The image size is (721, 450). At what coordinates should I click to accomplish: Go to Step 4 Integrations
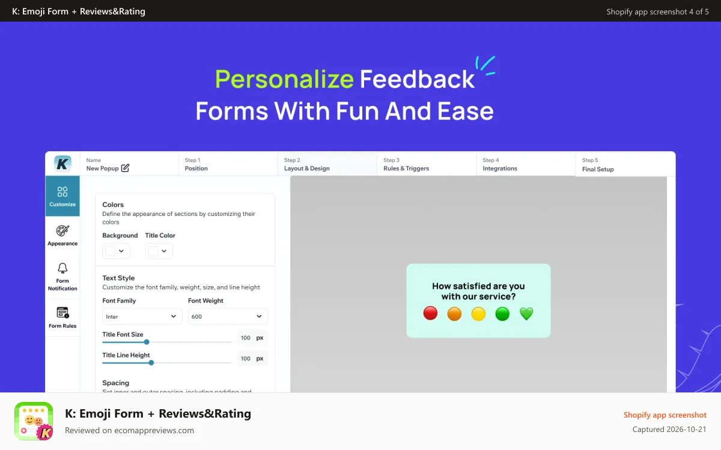tap(526, 164)
